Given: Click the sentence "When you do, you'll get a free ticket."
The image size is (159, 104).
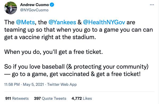Looking at the screenshot, I should pos(53,52).
